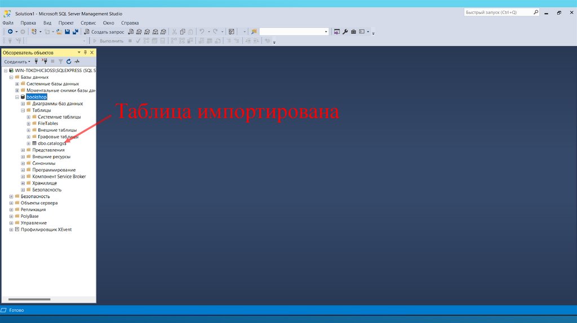Select the Хранилище folder
Image resolution: width=577 pixels, height=323 pixels.
click(45, 183)
